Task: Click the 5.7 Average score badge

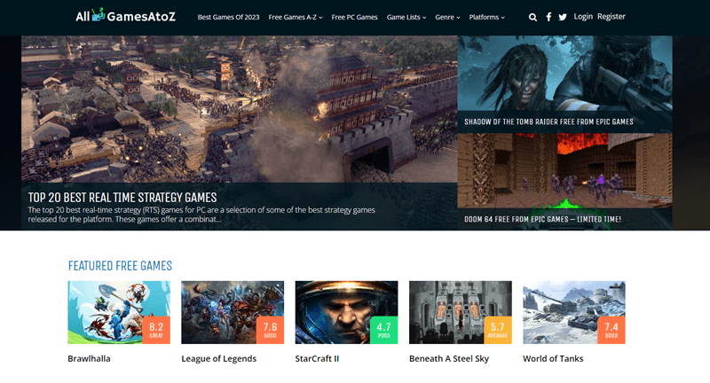Action: 498,330
